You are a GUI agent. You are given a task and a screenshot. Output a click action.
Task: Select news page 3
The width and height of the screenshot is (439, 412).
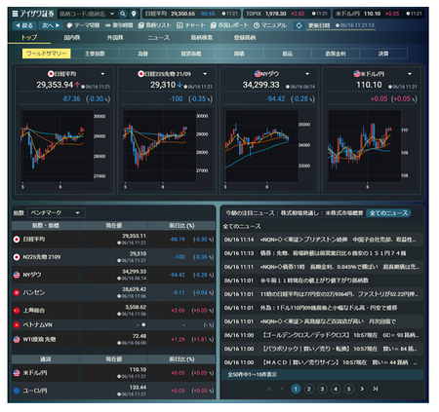tap(322, 389)
